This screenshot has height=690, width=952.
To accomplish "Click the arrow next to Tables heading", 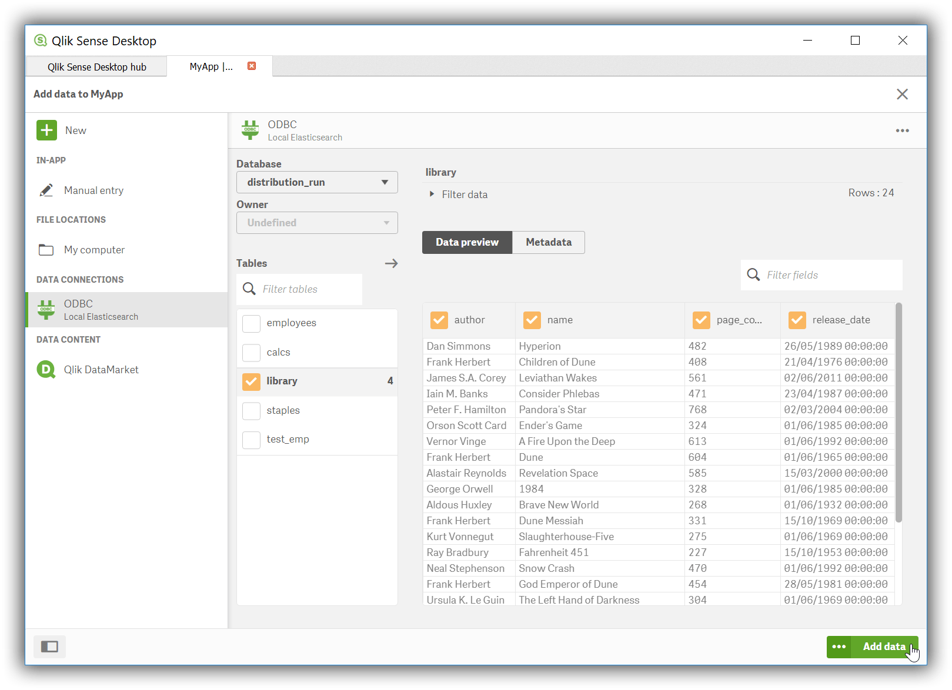I will pos(391,263).
